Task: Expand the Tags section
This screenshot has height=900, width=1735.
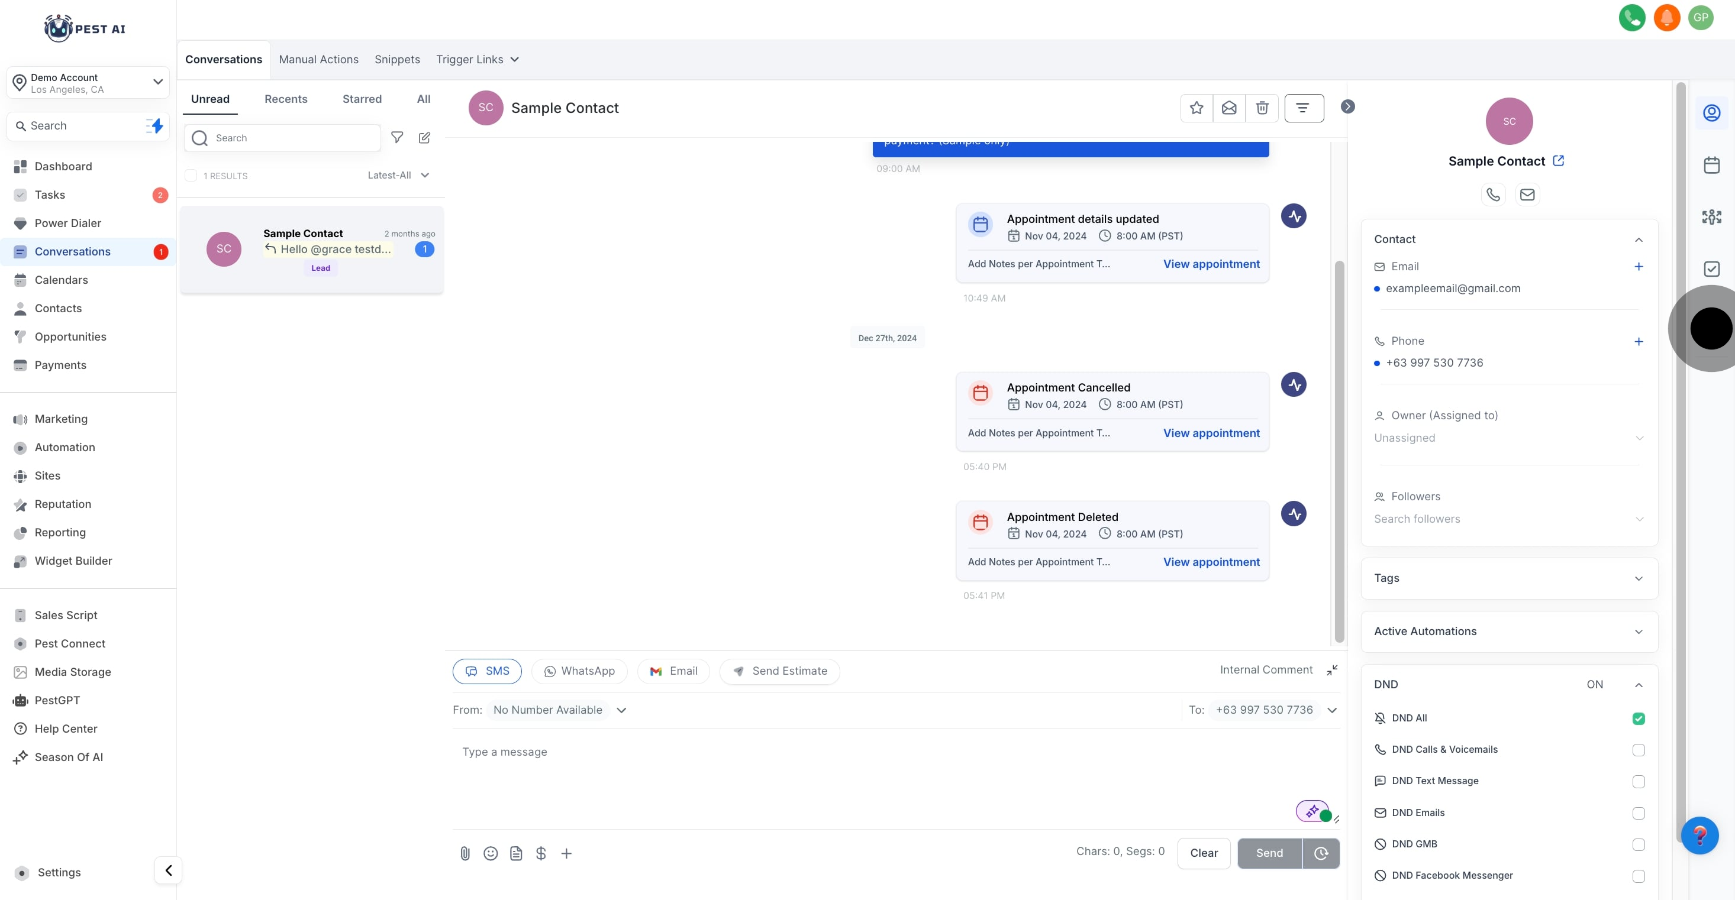Action: click(1509, 578)
